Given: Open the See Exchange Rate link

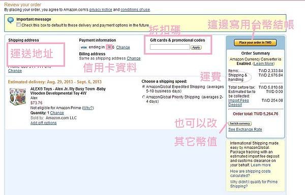Looking at the screenshot, I should (x=245, y=129).
